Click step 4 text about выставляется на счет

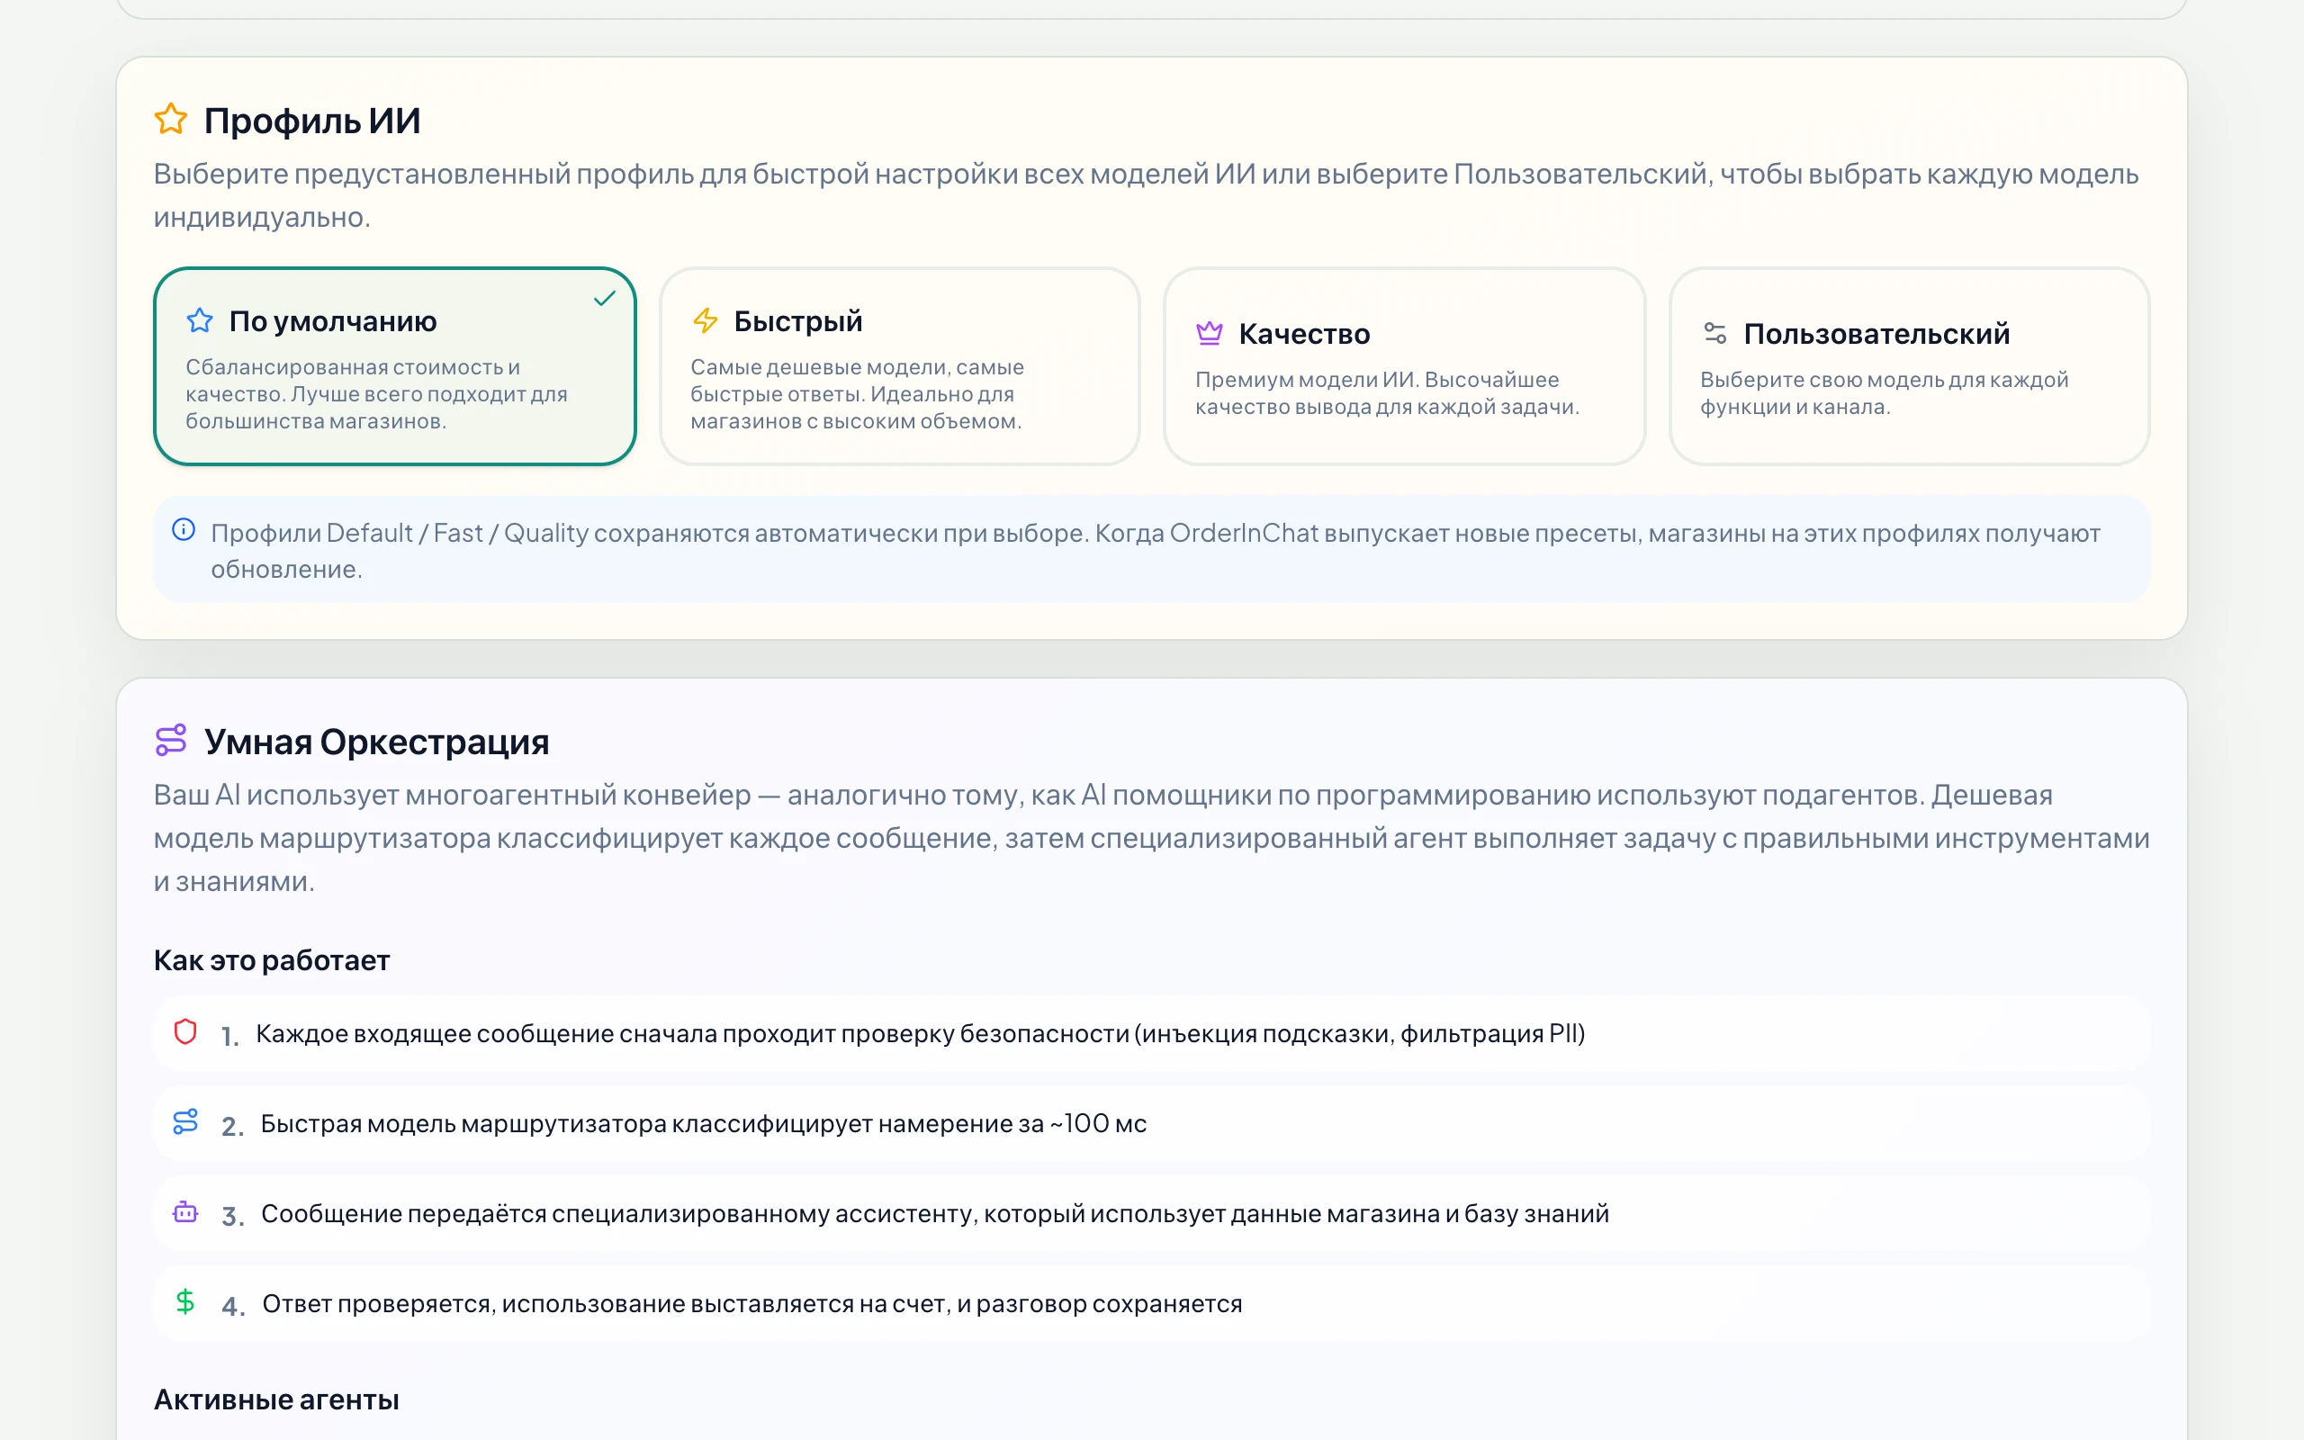point(752,1304)
